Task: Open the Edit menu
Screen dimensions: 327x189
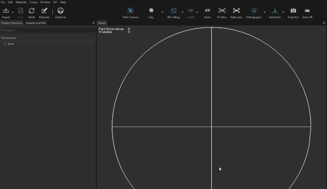Action: coord(10,2)
